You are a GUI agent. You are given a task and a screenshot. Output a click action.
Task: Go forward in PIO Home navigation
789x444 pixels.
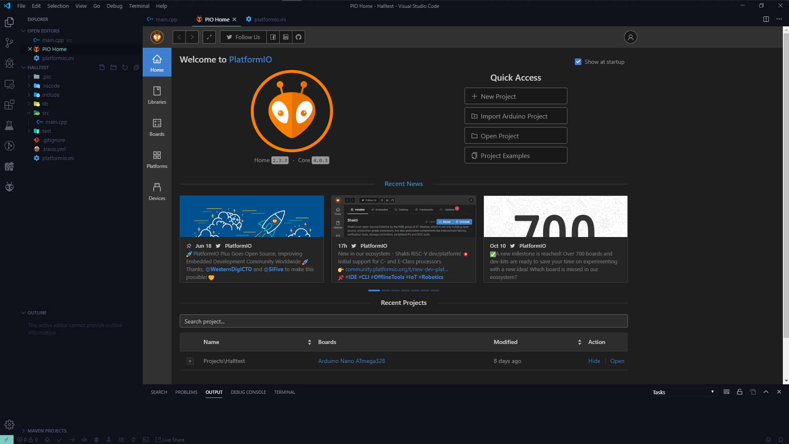[192, 37]
